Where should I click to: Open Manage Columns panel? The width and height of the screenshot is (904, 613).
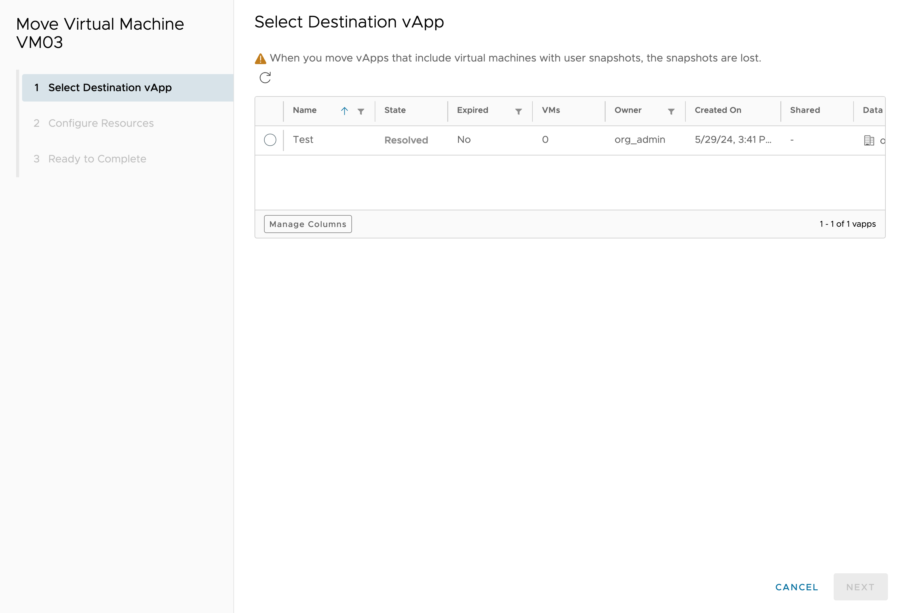307,224
